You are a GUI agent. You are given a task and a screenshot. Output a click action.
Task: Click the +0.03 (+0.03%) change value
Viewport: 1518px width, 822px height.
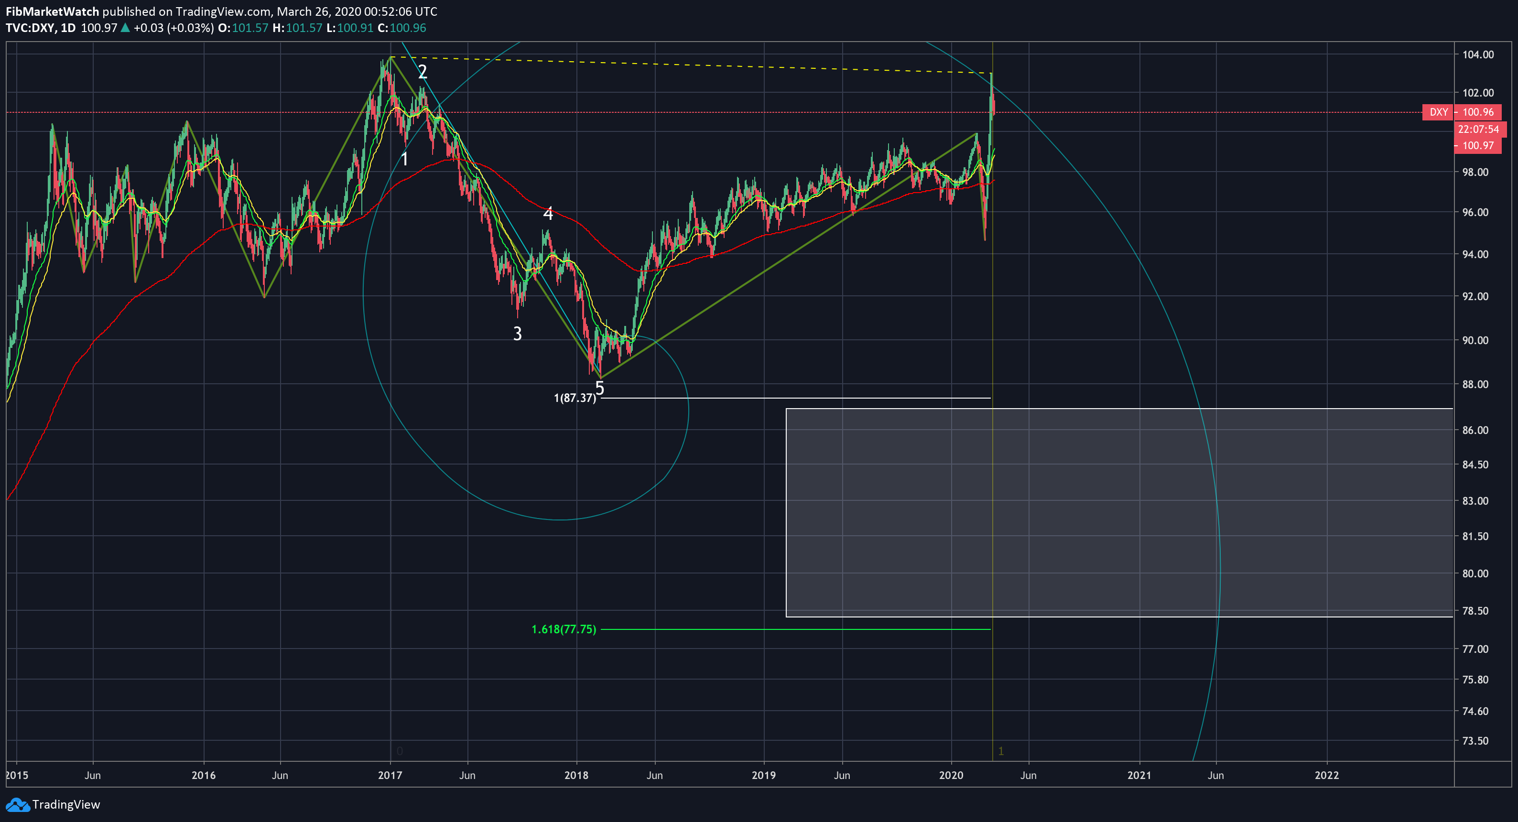(x=174, y=28)
